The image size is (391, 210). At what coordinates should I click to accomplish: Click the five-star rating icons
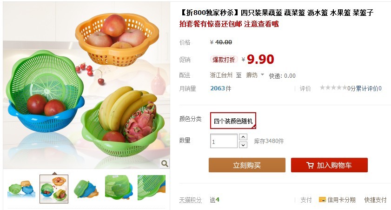[x=333, y=88]
